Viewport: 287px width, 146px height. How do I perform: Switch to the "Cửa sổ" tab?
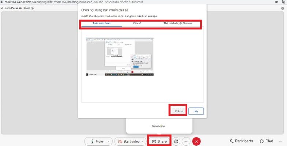[137, 23]
